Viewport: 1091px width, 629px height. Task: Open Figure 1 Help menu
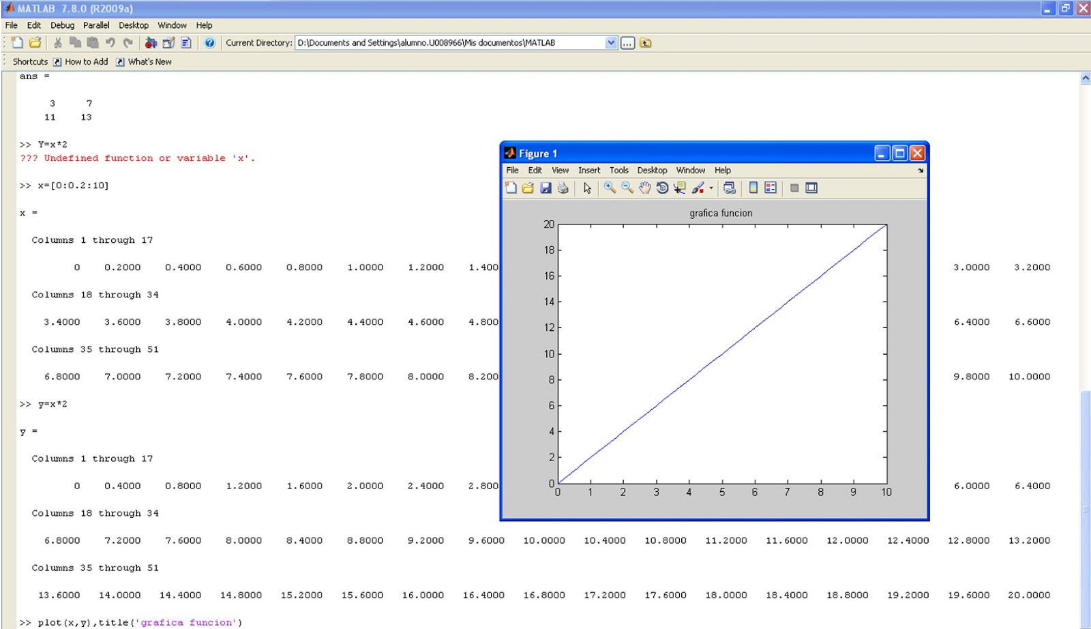[723, 171]
